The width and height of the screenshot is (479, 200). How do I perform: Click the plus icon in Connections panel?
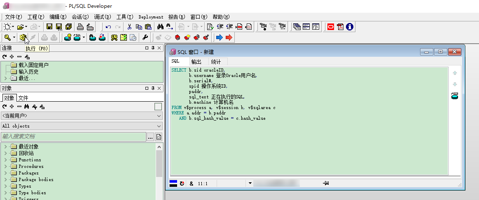point(12,56)
